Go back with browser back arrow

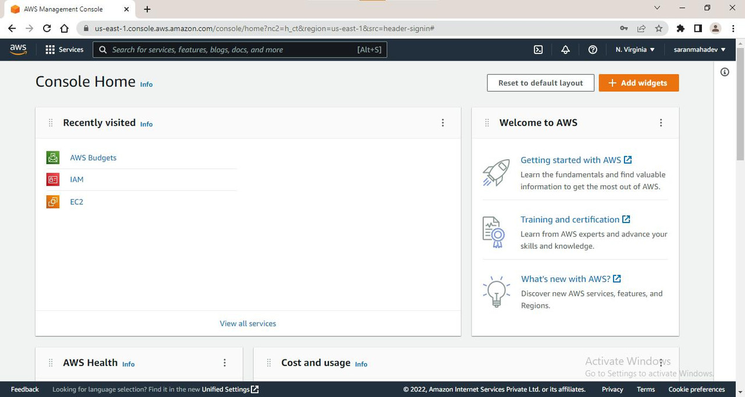pyautogui.click(x=12, y=28)
